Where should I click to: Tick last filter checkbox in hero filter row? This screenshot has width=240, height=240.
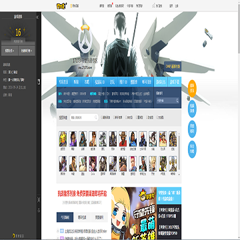pos(157,117)
